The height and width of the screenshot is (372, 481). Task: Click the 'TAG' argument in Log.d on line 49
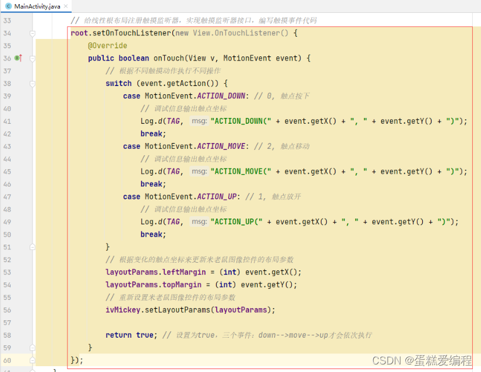(173, 221)
